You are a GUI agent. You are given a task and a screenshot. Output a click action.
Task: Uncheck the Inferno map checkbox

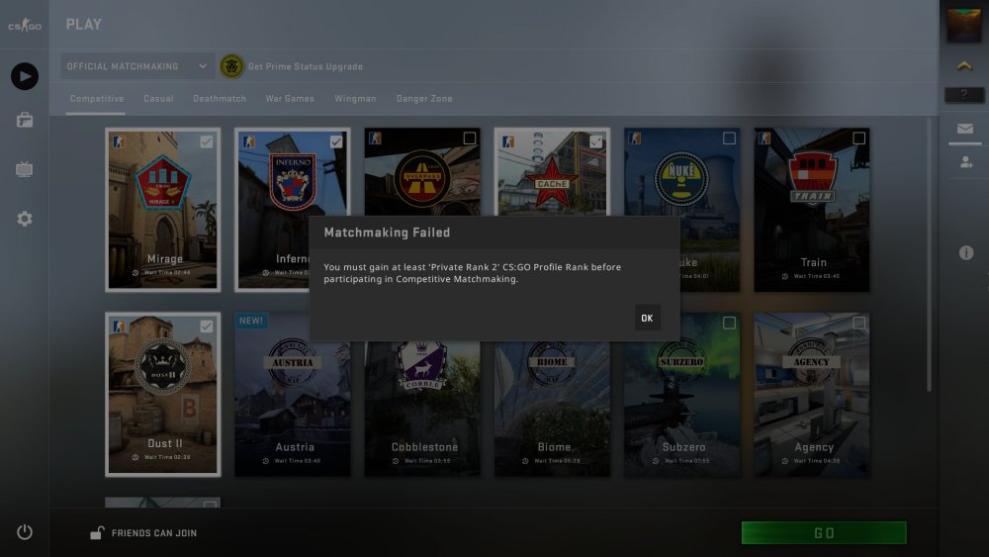coord(336,141)
